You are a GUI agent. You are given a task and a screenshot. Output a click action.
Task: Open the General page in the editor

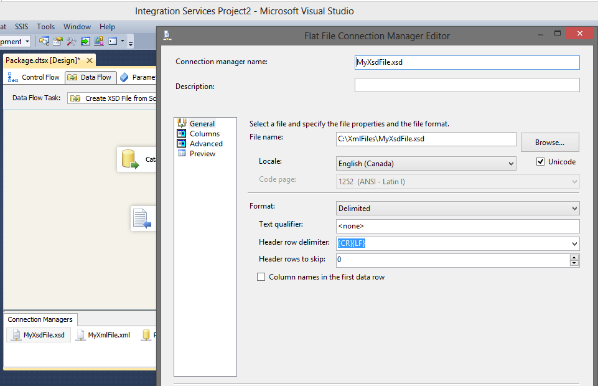[202, 123]
